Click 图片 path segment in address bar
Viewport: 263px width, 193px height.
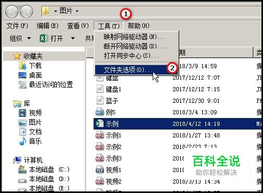point(66,11)
